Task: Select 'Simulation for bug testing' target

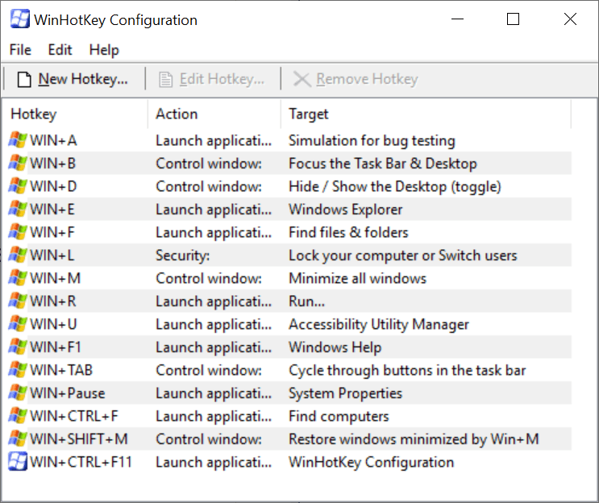Action: coord(372,140)
